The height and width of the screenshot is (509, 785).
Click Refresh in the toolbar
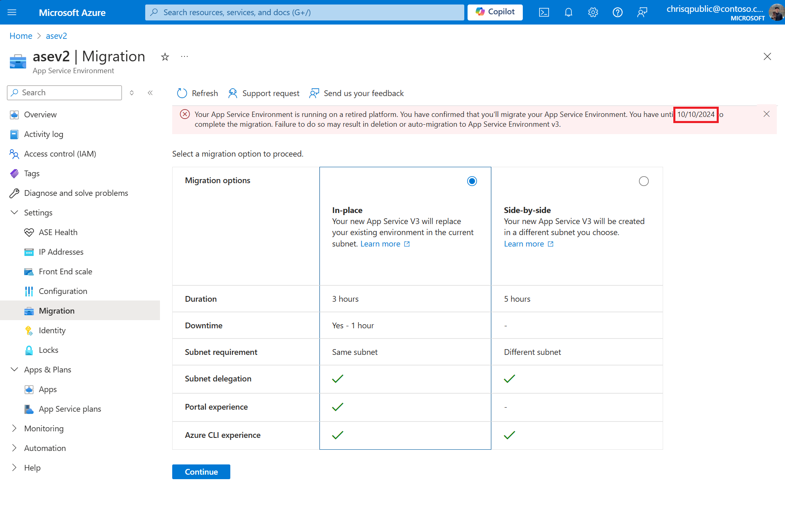[x=198, y=93]
